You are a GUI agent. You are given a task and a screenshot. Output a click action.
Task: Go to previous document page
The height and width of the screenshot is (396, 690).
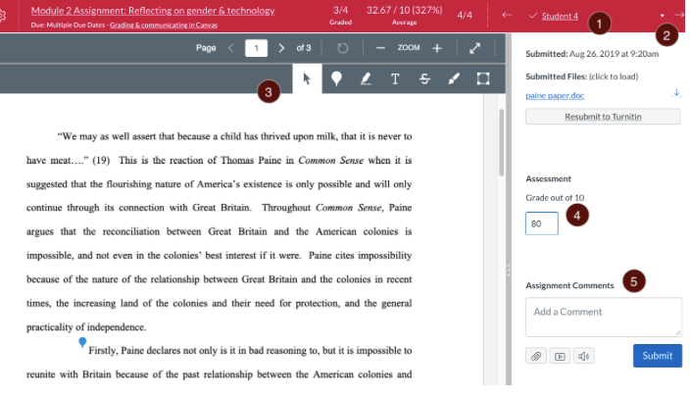coord(231,48)
